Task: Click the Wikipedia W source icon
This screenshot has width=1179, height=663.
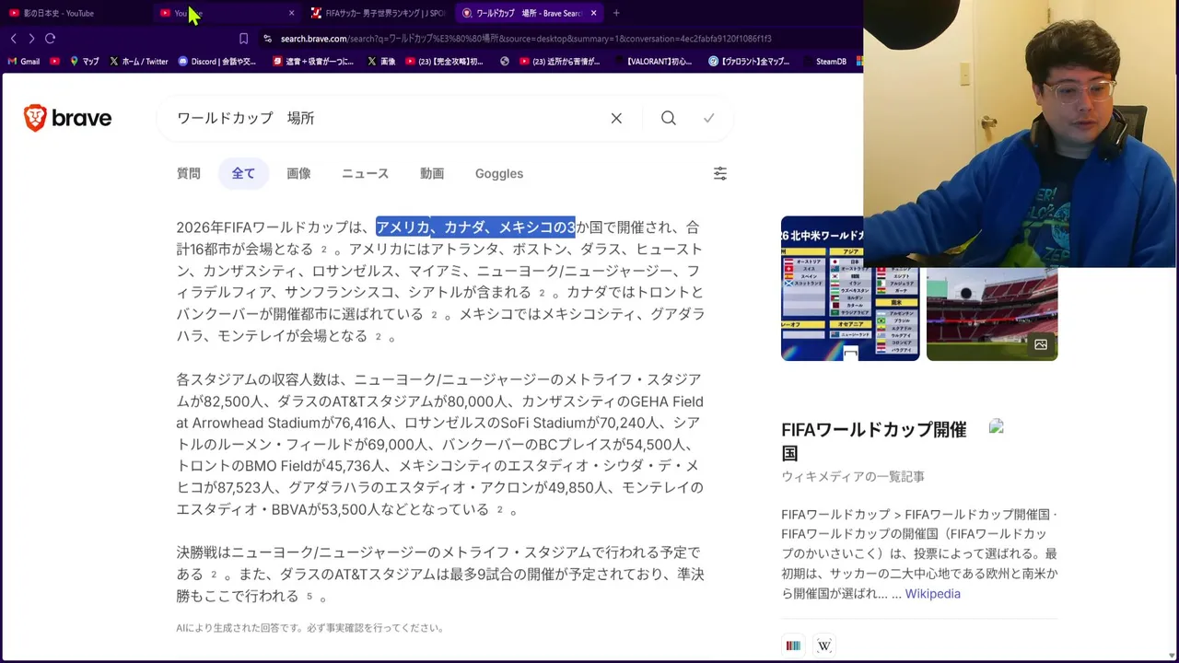Action: (x=824, y=646)
